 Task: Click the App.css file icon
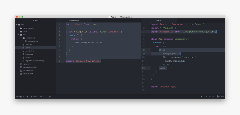(23, 44)
